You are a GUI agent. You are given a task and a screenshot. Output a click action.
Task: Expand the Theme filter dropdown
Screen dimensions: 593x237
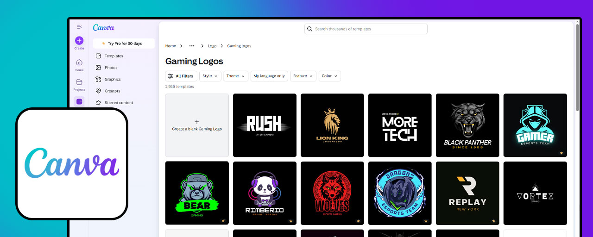pyautogui.click(x=236, y=76)
